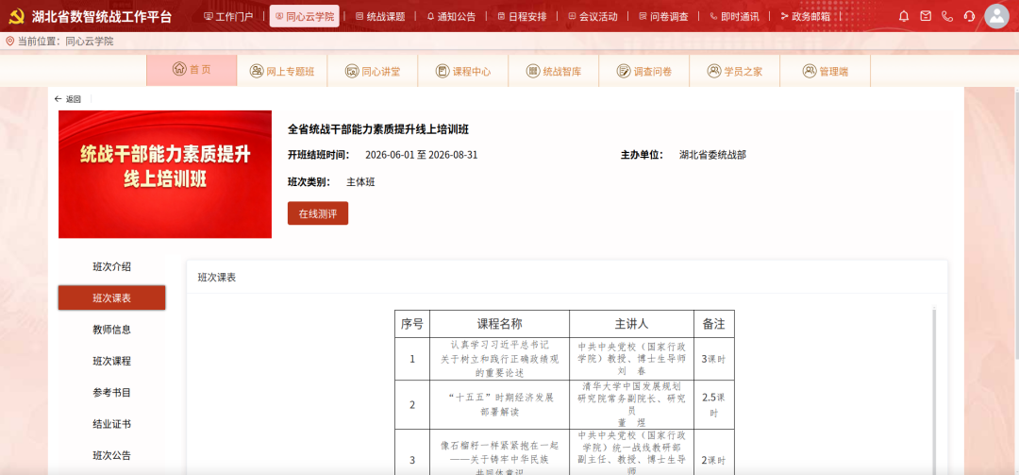Select 同心云学院 top menu item
The height and width of the screenshot is (475, 1019).
[x=305, y=16]
